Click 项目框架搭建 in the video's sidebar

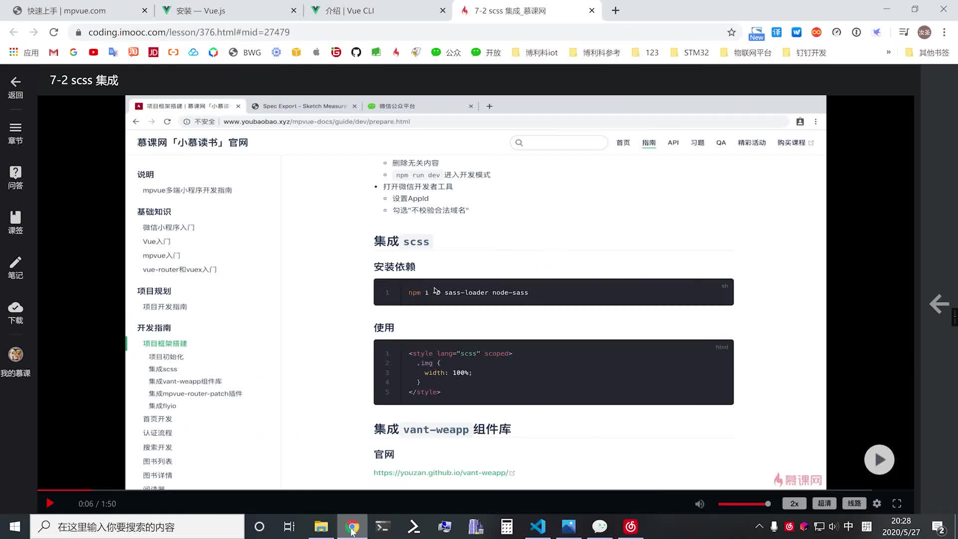[165, 343]
